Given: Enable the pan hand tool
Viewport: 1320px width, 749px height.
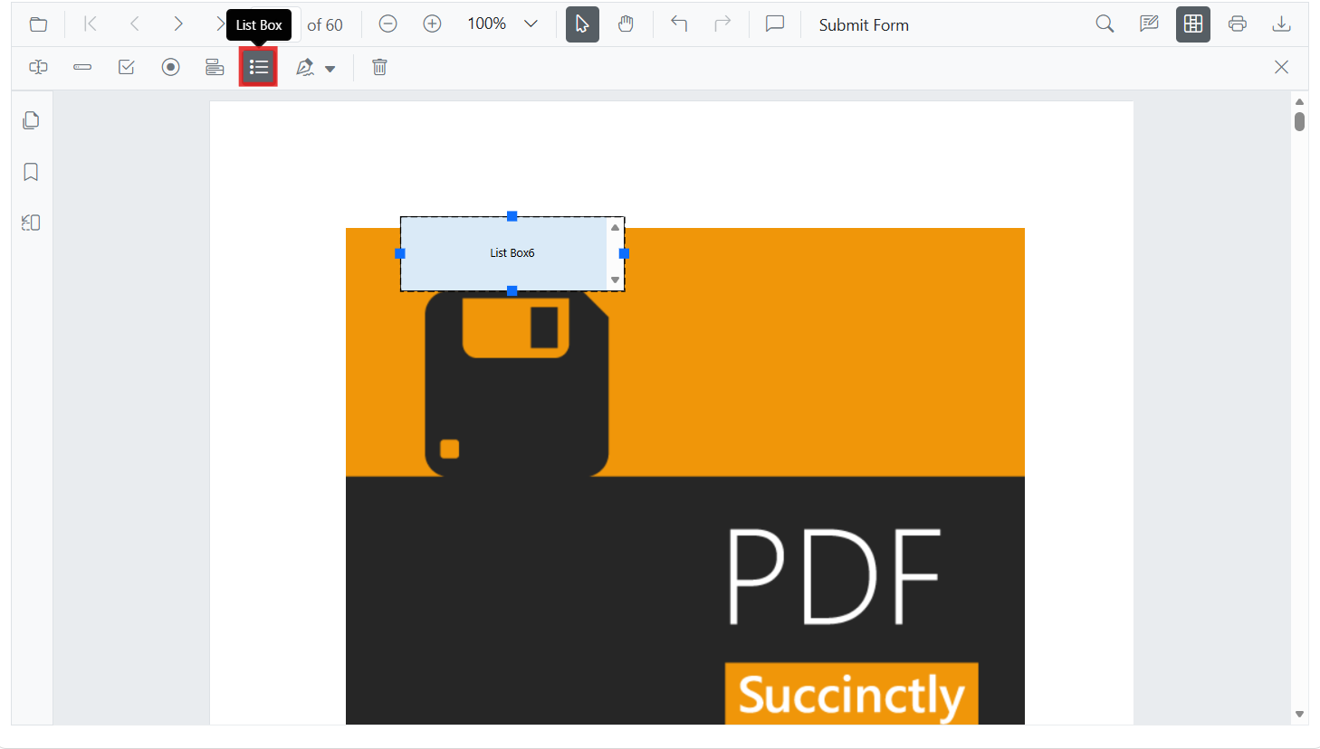Looking at the screenshot, I should (x=626, y=24).
